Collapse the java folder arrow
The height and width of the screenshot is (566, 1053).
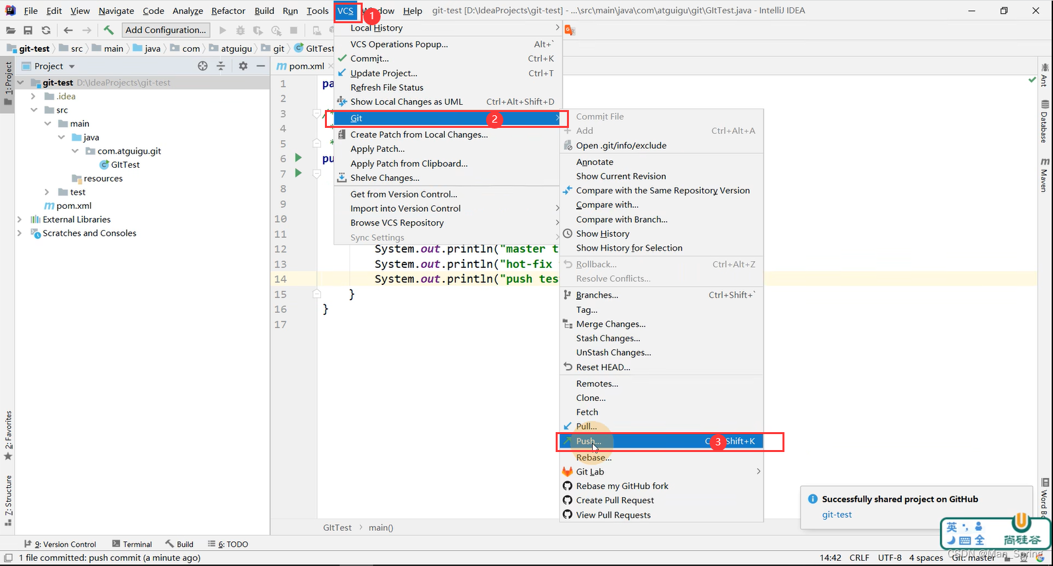(x=61, y=137)
